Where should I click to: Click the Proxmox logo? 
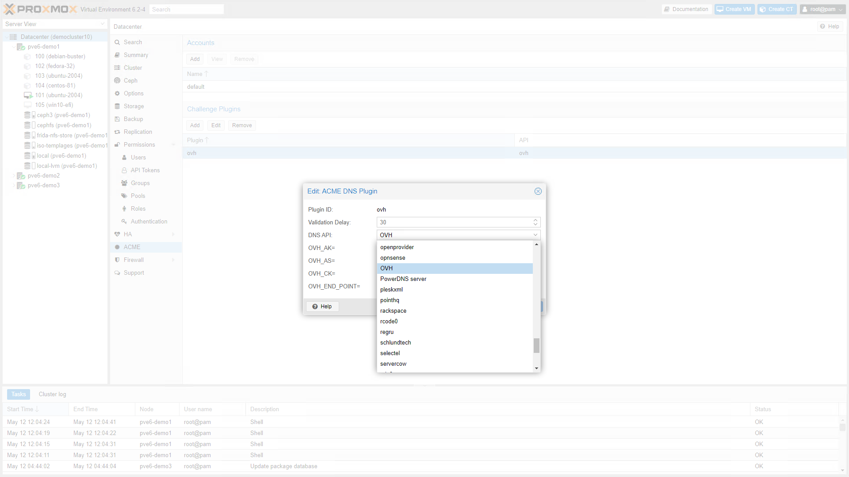pos(40,9)
